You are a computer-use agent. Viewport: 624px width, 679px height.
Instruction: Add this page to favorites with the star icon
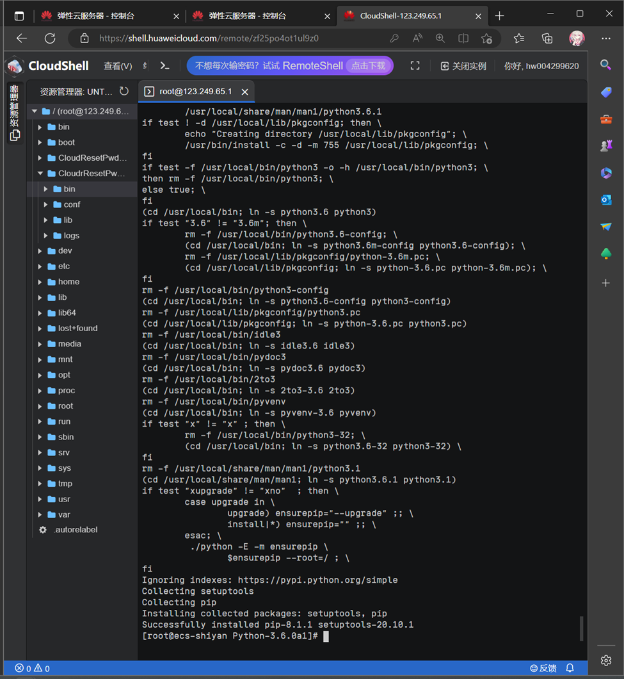[x=486, y=38]
